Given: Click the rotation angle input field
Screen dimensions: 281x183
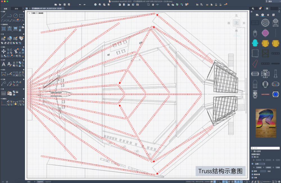Looking at the screenshot, I should 263,171.
